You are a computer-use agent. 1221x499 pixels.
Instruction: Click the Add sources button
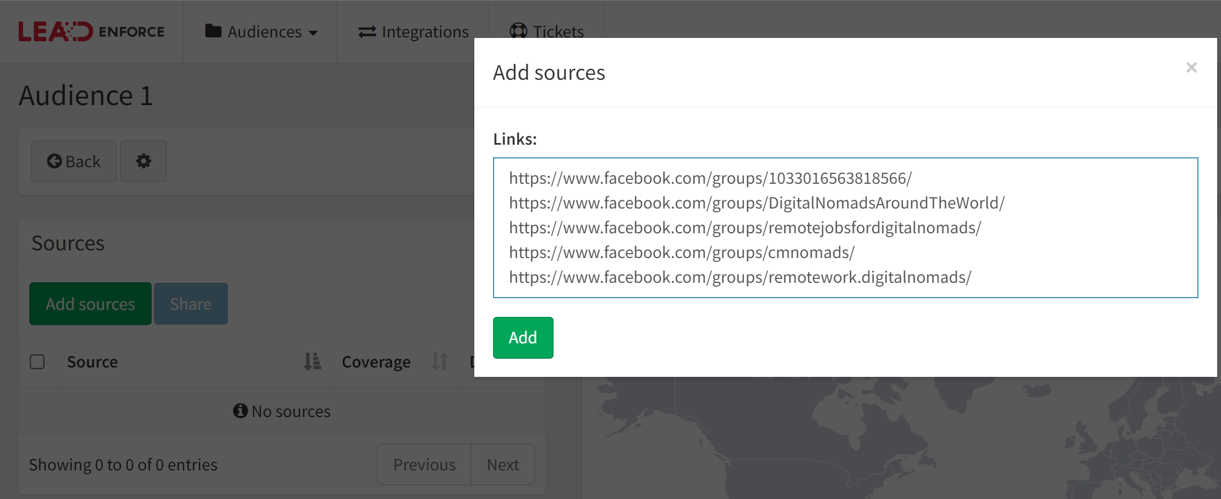90,304
